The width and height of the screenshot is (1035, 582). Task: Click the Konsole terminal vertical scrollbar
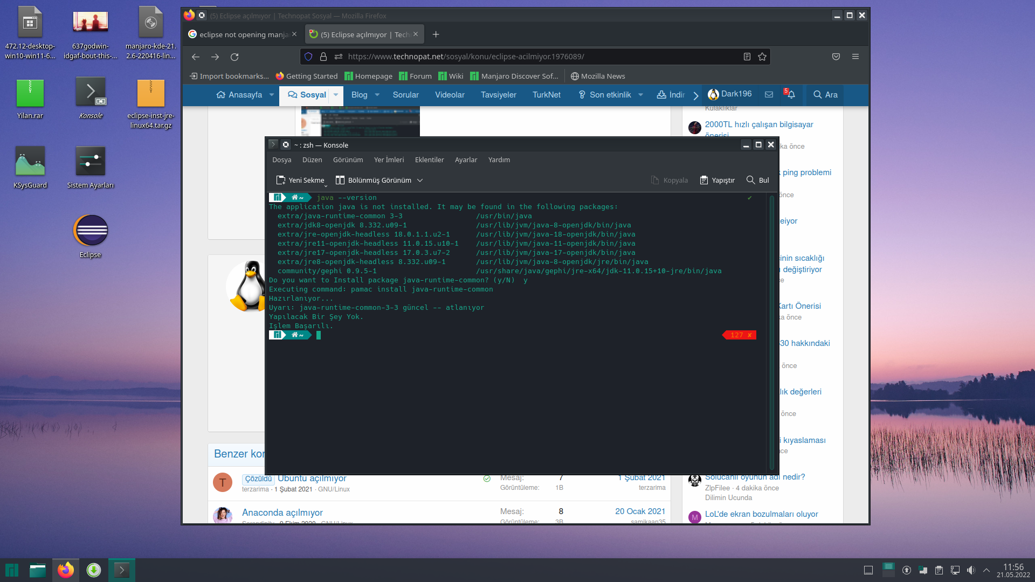771,332
